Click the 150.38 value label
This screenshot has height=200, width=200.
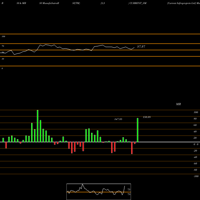(147, 117)
